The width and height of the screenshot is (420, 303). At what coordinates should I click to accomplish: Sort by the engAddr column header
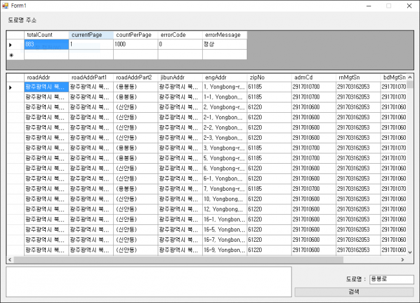tap(224, 77)
